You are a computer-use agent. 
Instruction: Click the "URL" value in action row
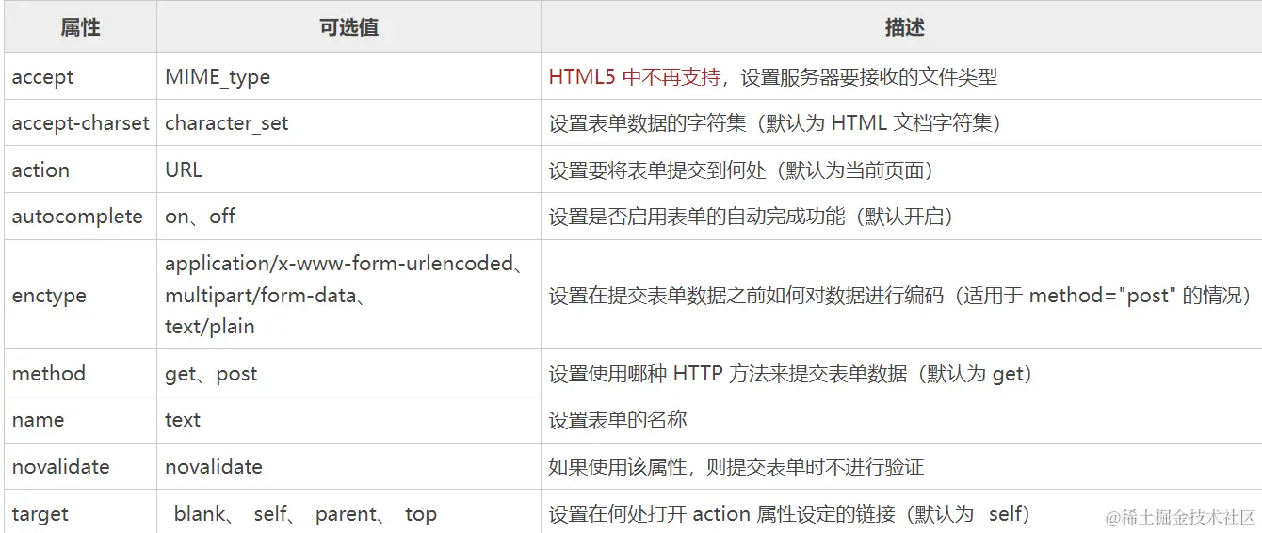tap(184, 170)
